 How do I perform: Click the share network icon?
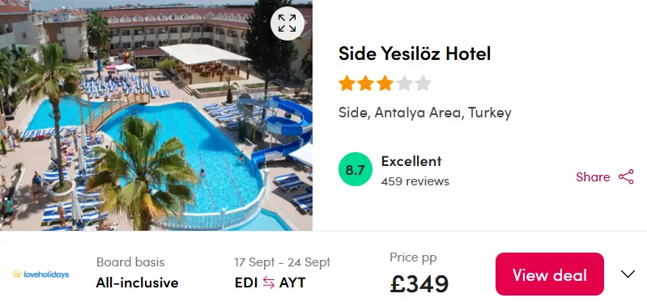click(x=626, y=177)
